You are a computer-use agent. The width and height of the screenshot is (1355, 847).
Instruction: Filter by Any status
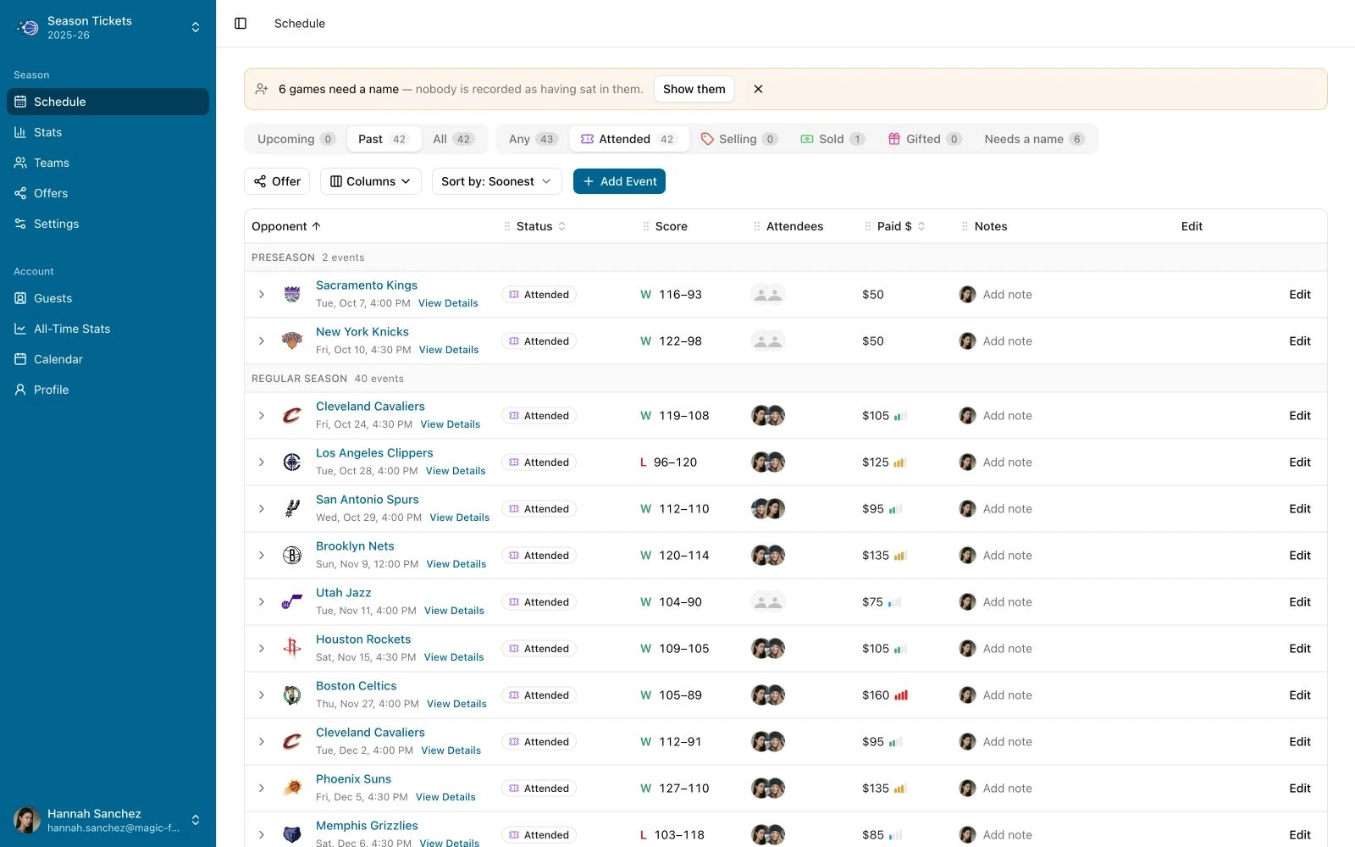[x=533, y=139]
